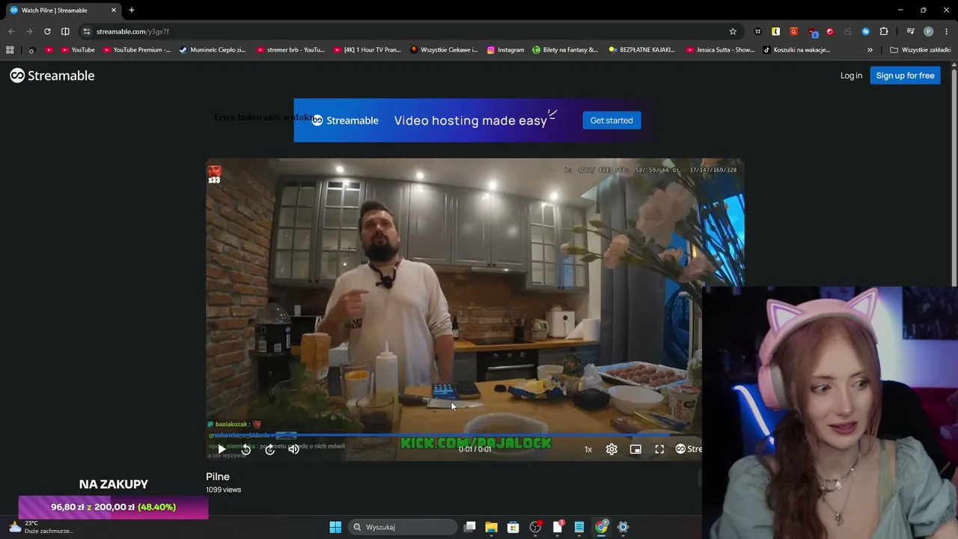Open the YouTube Premium bookmark
This screenshot has height=539, width=958.
[137, 50]
